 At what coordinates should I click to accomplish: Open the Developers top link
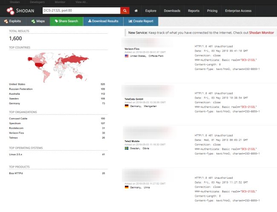(37, 2)
